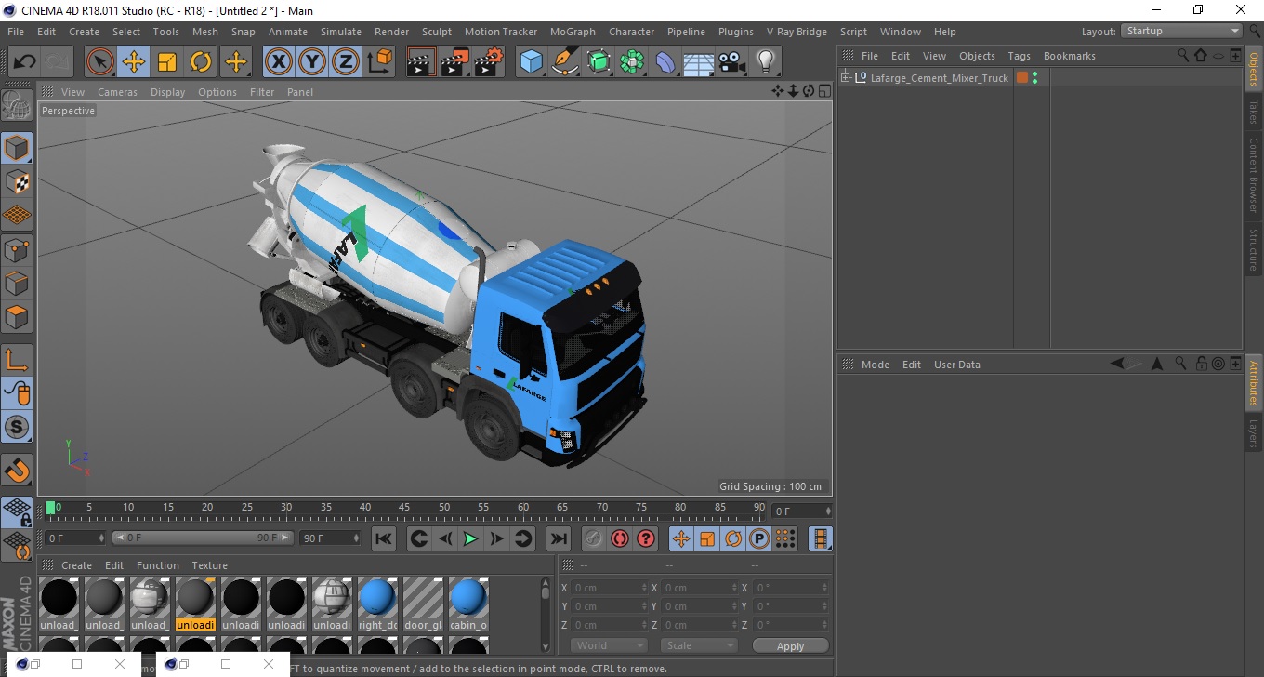Enable Texture mode in left toolbar
Image resolution: width=1264 pixels, height=677 pixels.
[x=17, y=181]
